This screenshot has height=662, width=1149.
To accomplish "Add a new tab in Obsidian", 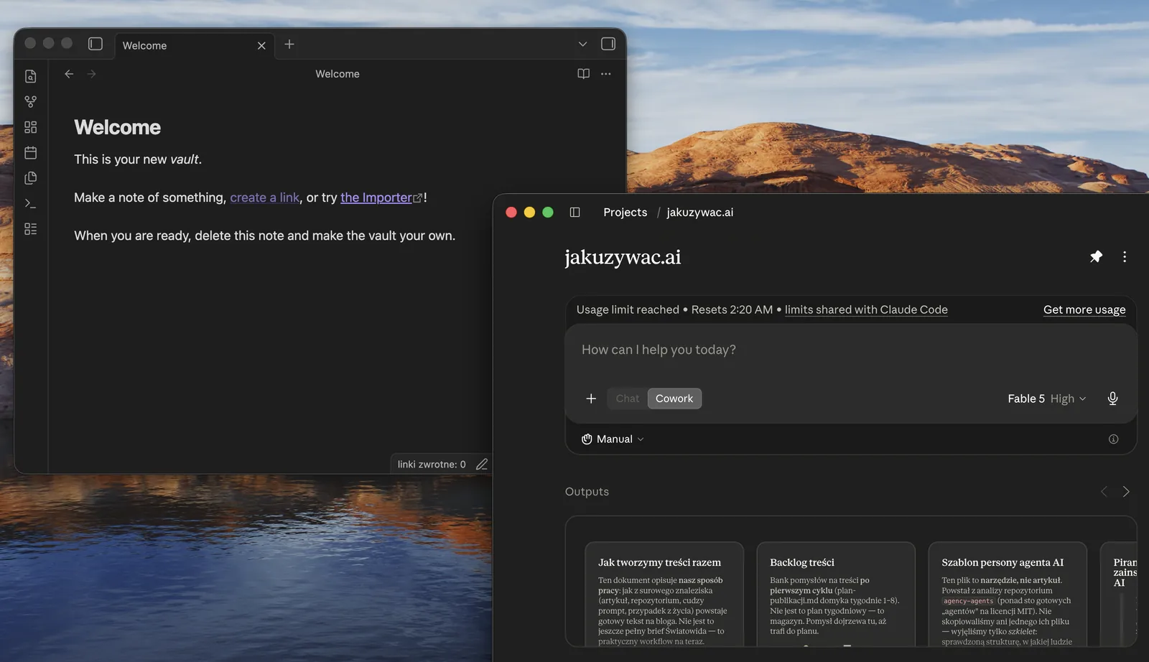I will point(289,45).
